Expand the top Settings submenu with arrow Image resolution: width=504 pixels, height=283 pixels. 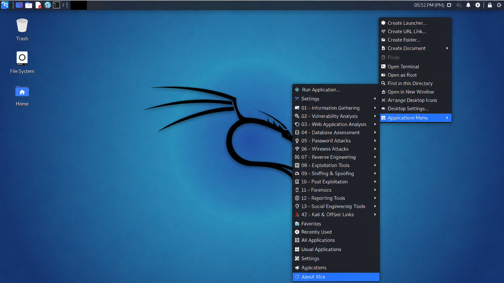click(336, 99)
